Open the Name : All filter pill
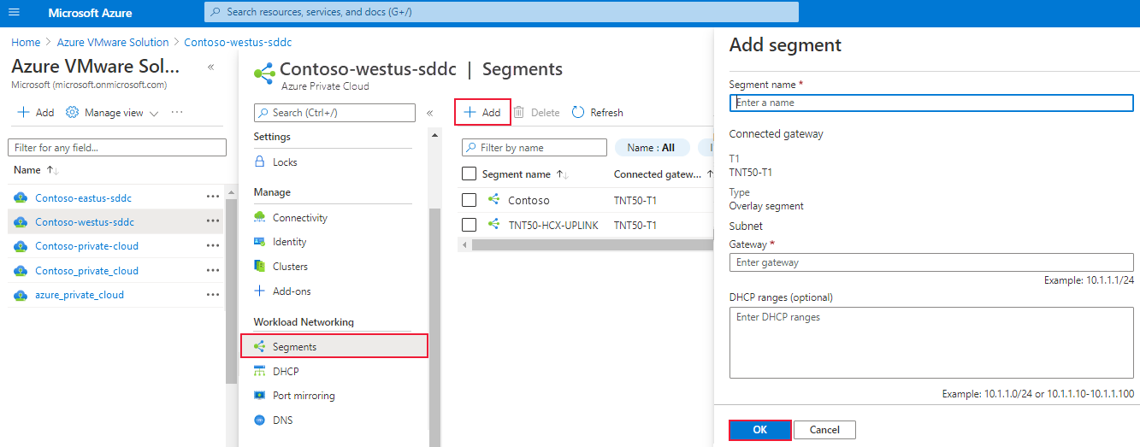 [x=651, y=148]
